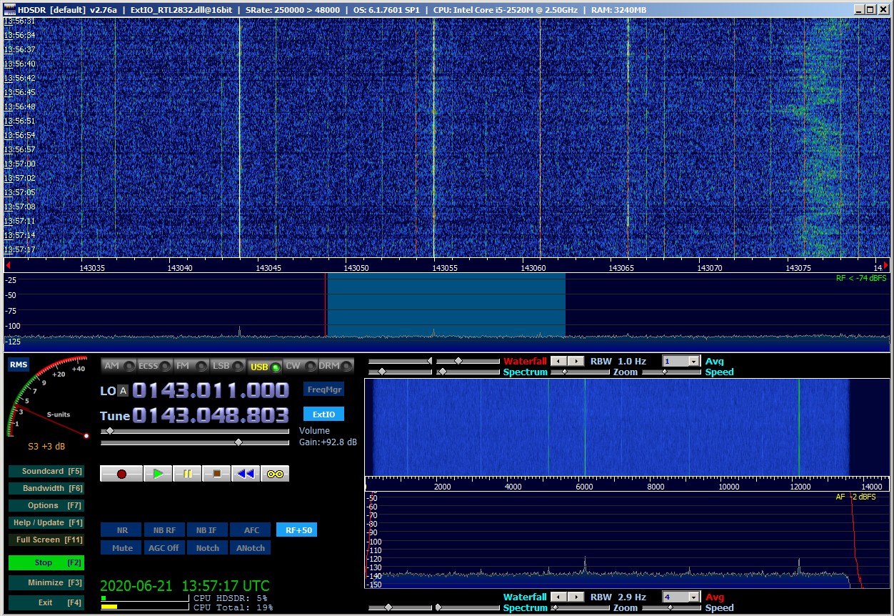Viewport: 894px width, 616px height.
Task: Click the RBW decrease arrow in the lower Waterfall row
Action: [x=559, y=597]
